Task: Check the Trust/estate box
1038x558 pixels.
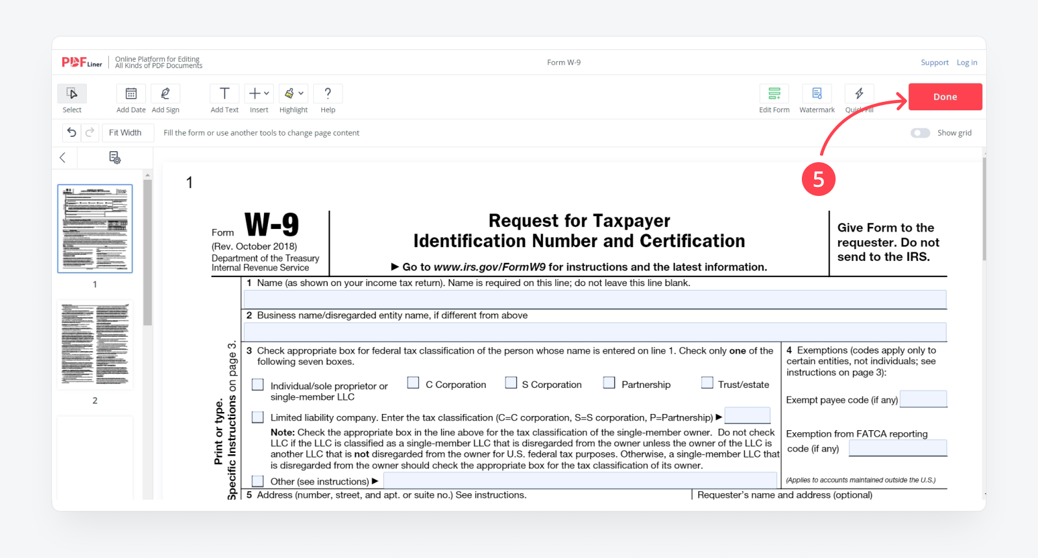Action: 707,383
